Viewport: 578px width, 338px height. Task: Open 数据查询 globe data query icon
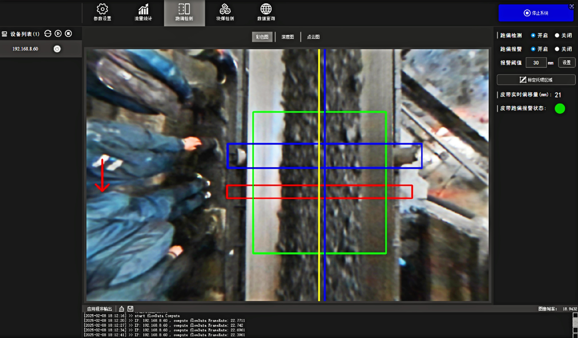[x=266, y=12]
